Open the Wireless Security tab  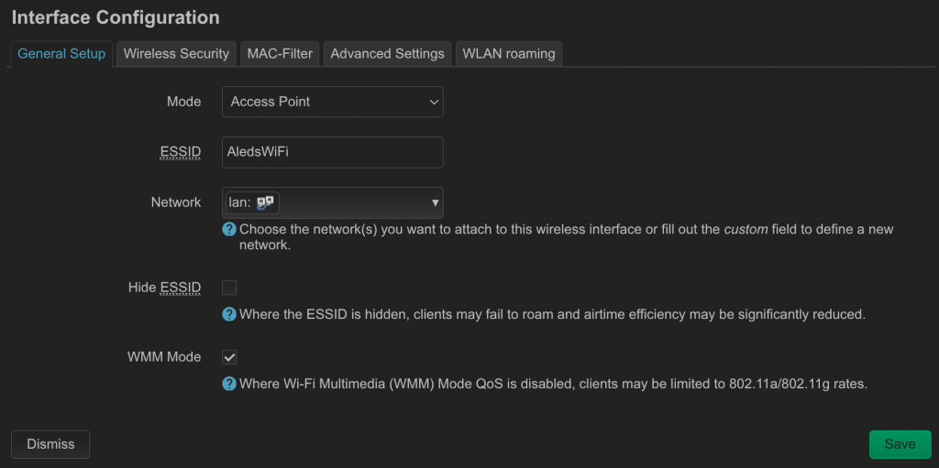pos(176,54)
